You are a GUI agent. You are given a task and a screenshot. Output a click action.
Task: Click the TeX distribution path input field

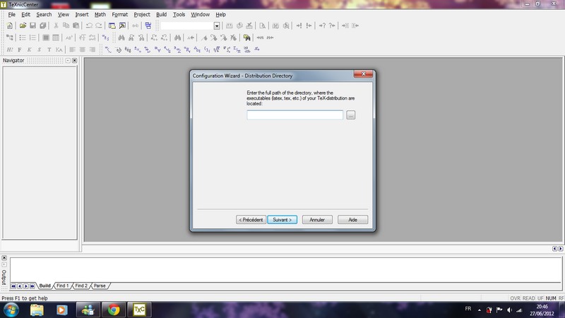coord(295,115)
